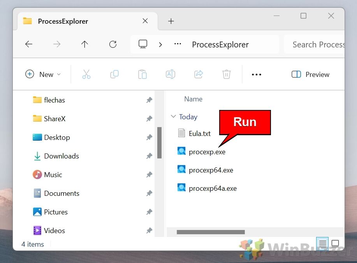Screen dimensions: 357x263
Task: Select the Copy icon
Action: [114, 74]
